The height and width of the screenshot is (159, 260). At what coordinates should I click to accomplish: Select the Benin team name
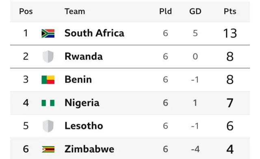78,79
